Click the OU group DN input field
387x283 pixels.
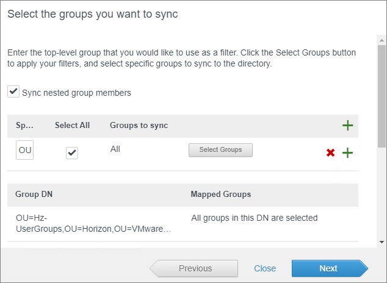coord(25,150)
